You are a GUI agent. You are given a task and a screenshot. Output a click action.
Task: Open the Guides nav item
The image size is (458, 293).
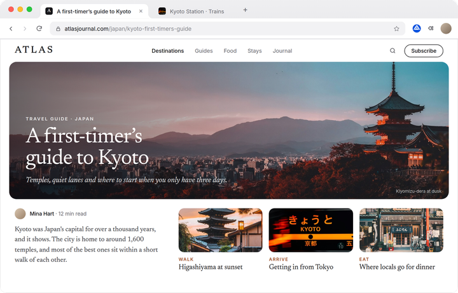204,51
